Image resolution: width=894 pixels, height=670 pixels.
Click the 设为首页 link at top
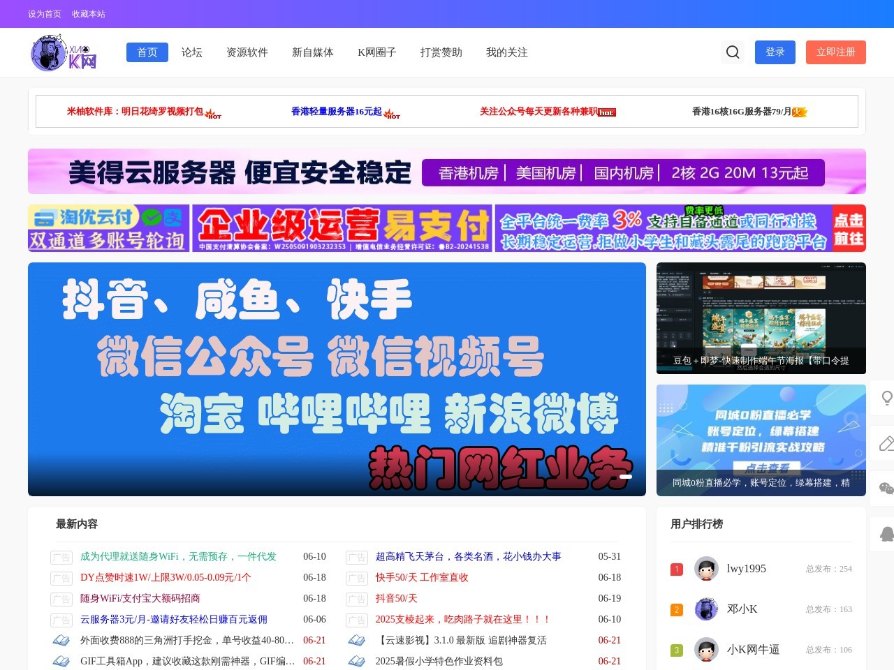pyautogui.click(x=45, y=14)
